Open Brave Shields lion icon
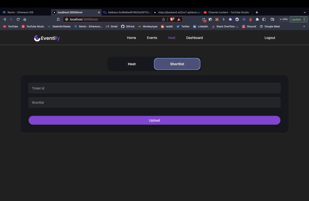Viewport: 309px width, 201px height. coord(172,19)
